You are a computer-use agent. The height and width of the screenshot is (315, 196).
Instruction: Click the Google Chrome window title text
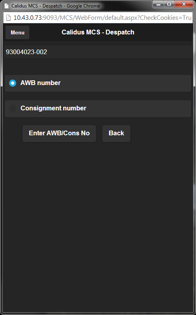(x=56, y=6)
